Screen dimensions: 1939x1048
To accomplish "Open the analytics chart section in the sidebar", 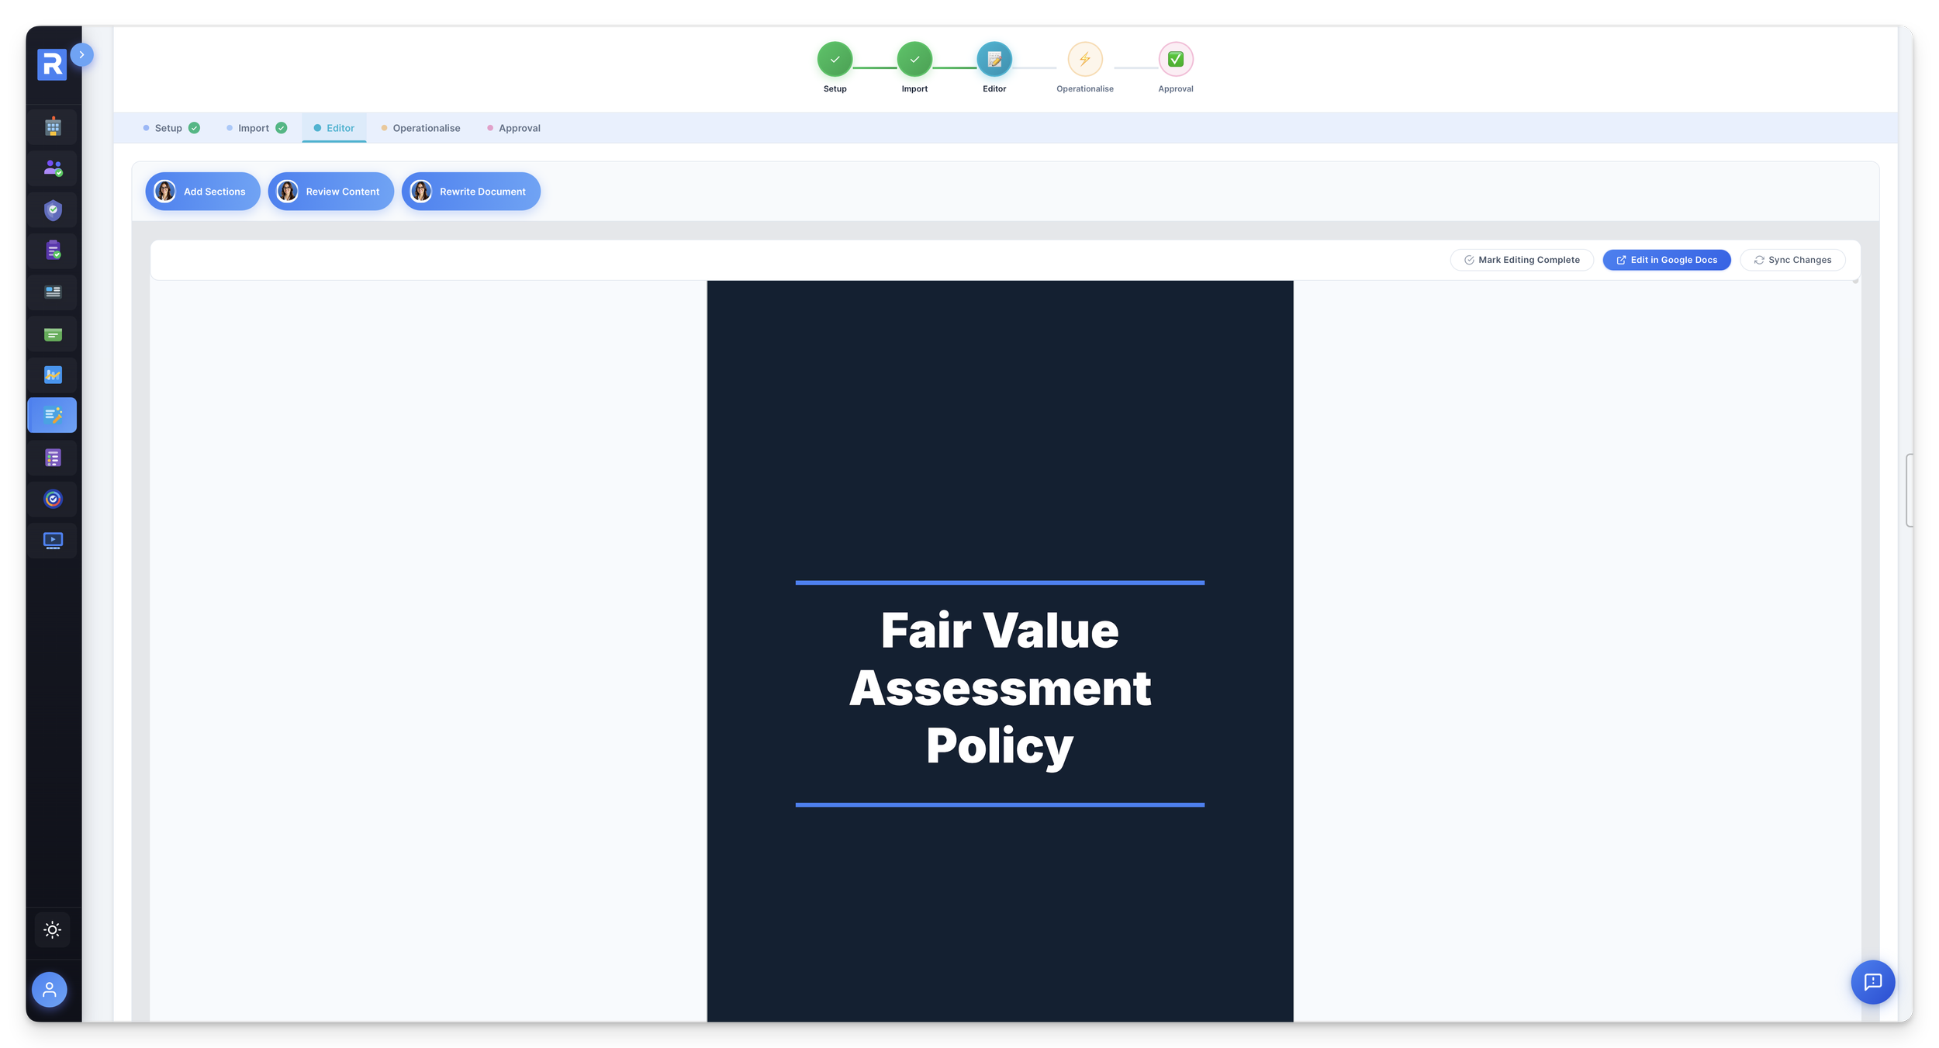I will click(x=52, y=375).
